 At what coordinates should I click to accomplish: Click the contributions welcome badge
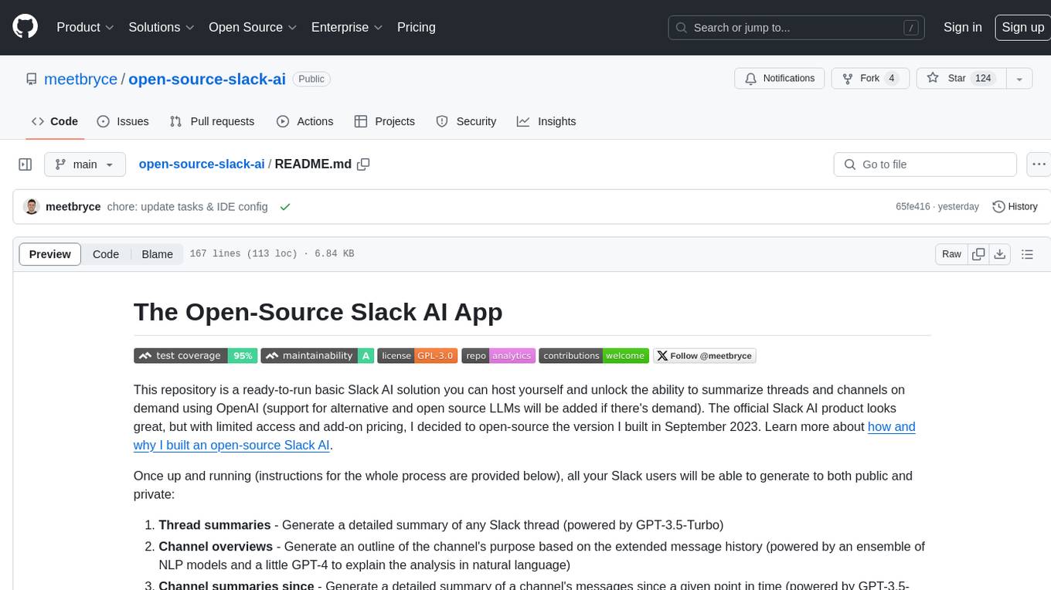tap(594, 356)
